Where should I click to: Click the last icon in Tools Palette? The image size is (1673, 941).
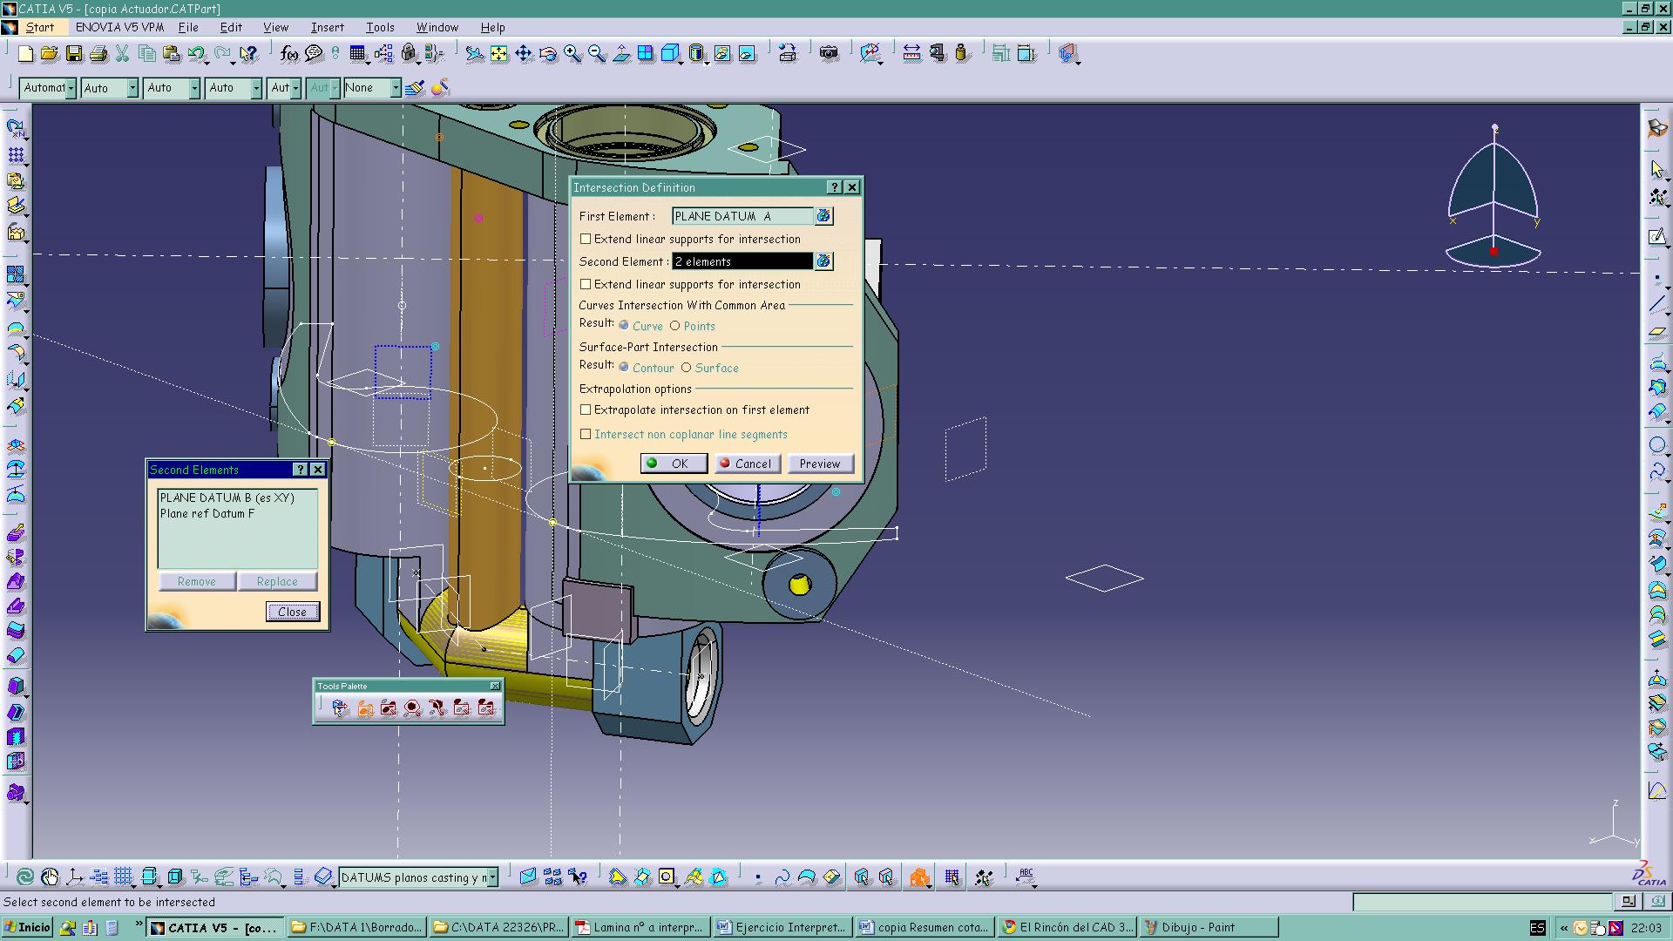[x=486, y=708]
